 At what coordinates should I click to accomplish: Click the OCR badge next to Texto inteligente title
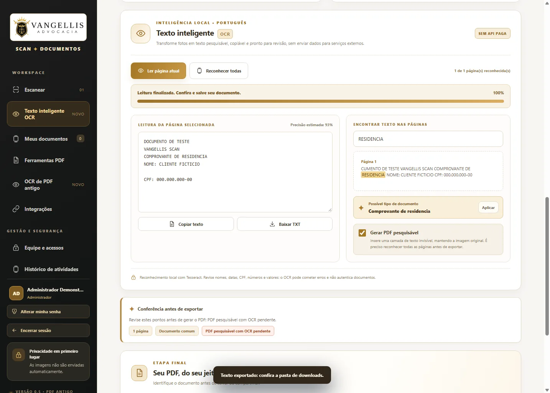tap(225, 34)
